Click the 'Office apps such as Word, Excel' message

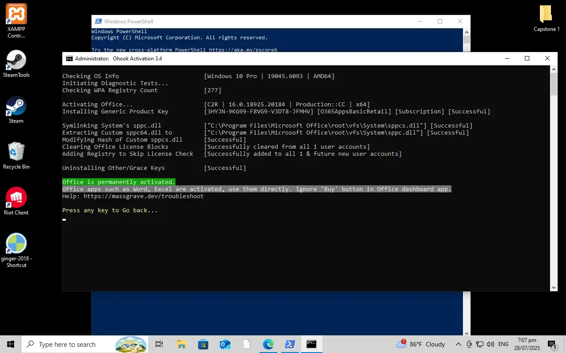pyautogui.click(x=257, y=189)
